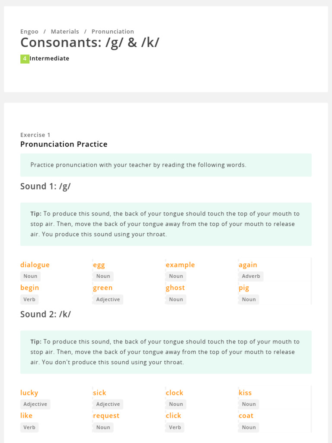
Task: Select the vocabulary word "again"
Action: click(x=248, y=265)
